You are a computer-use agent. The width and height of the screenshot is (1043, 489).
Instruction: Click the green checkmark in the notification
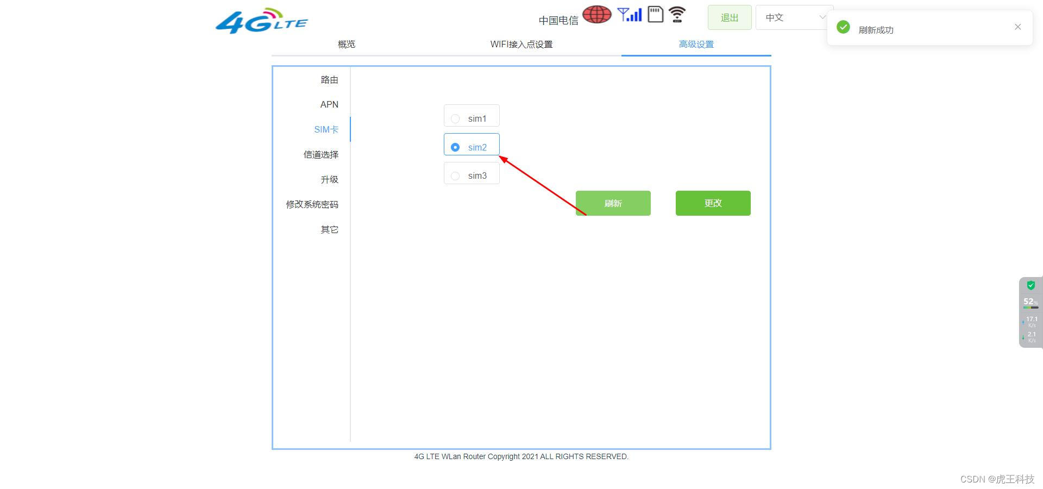click(843, 27)
